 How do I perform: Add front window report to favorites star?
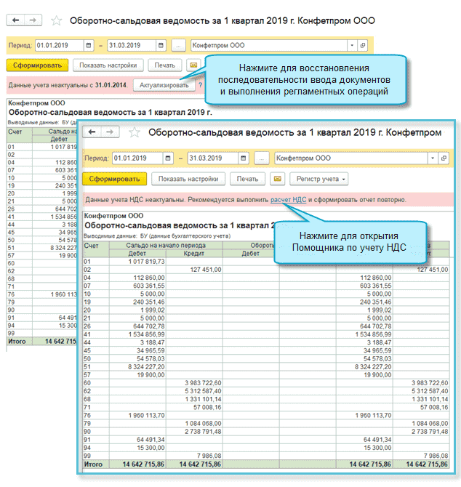[x=135, y=132]
